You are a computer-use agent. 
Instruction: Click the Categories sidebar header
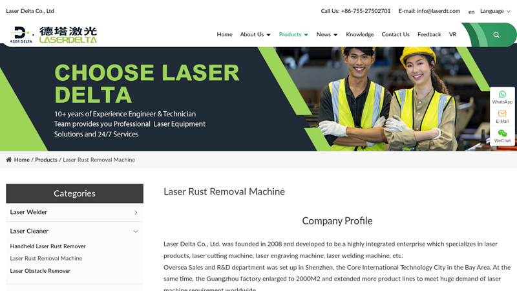74,193
